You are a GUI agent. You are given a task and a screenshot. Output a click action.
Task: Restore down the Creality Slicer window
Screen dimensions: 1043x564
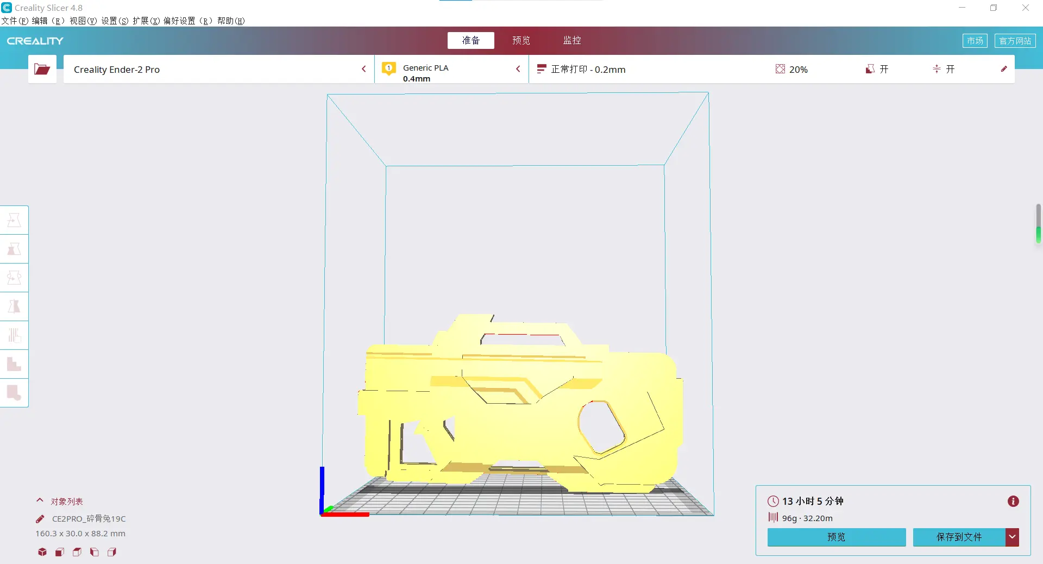point(994,8)
